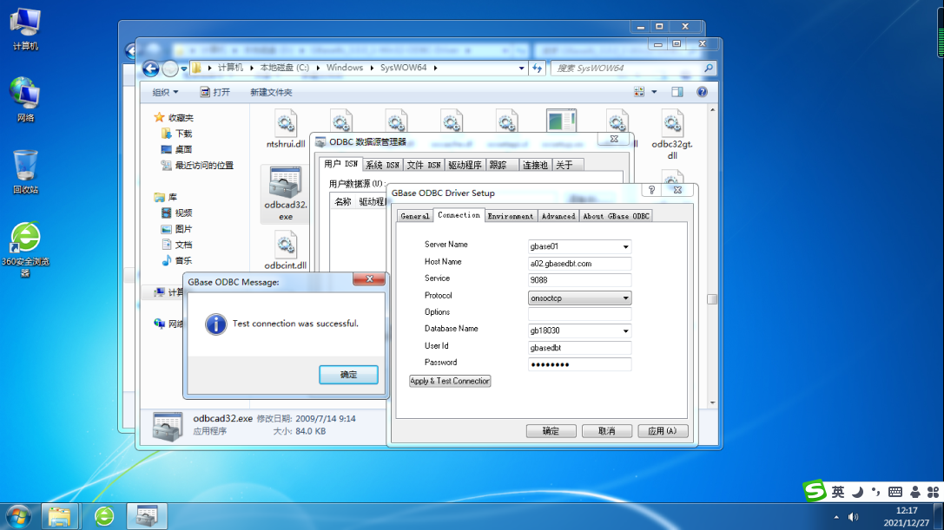Open the 计算机 desktop icon
The image size is (944, 530).
(25, 29)
